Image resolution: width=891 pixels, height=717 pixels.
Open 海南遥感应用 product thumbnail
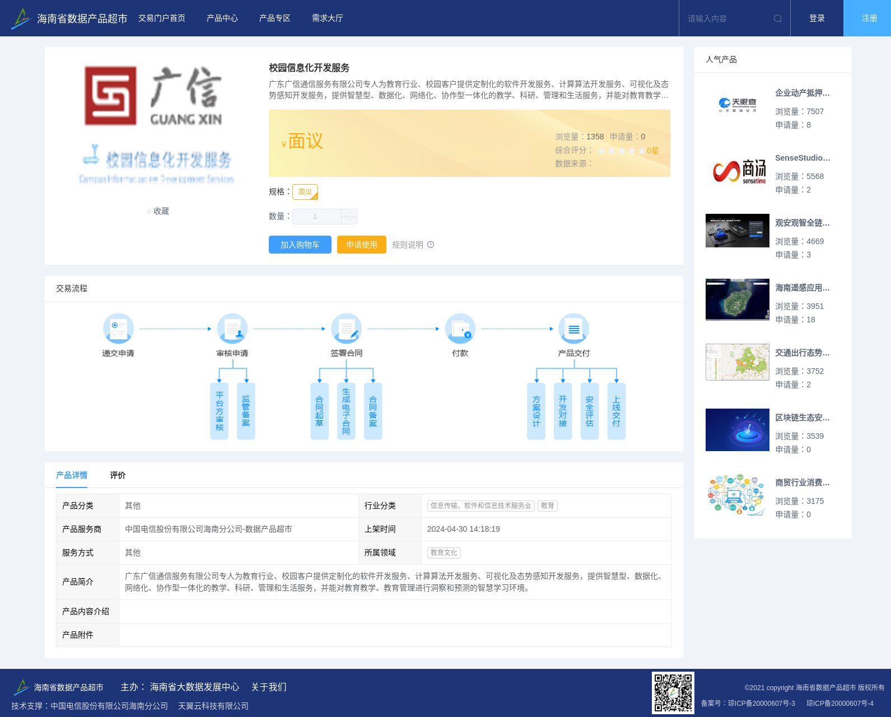(738, 299)
